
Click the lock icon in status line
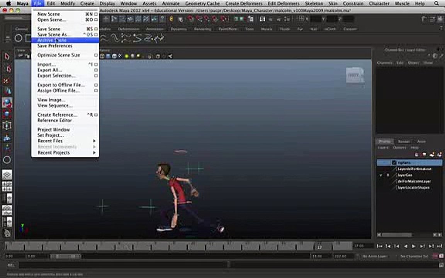point(171,19)
